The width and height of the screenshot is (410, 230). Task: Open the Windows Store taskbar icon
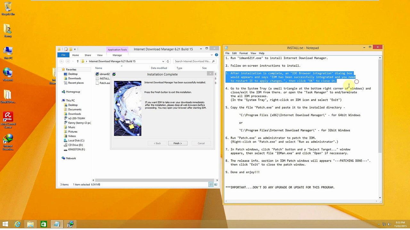coord(44,224)
